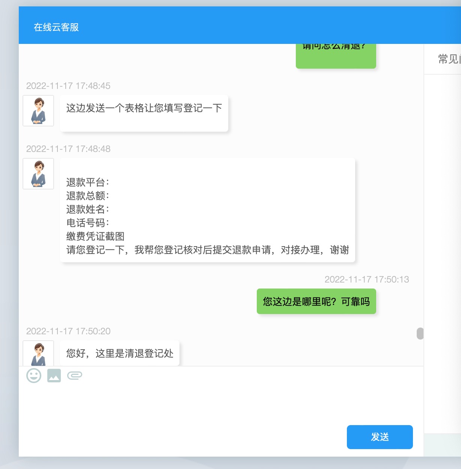This screenshot has height=469, width=461.
Task: Click agent avatar beside the 清退登记处 message
Action: [38, 354]
